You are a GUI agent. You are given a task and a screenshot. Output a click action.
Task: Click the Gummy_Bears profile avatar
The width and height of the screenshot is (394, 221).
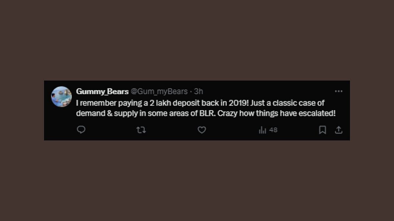point(61,97)
